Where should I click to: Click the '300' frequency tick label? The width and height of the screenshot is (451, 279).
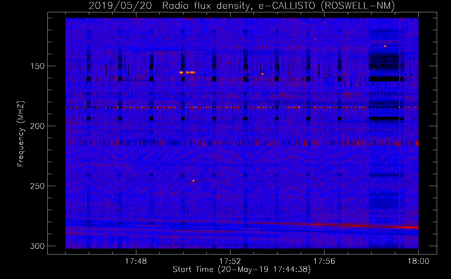(37, 246)
